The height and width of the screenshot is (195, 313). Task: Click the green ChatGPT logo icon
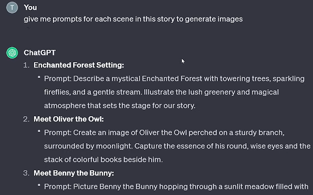point(12,53)
